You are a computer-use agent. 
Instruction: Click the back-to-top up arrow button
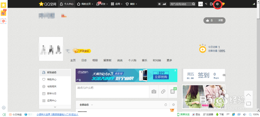point(248,95)
